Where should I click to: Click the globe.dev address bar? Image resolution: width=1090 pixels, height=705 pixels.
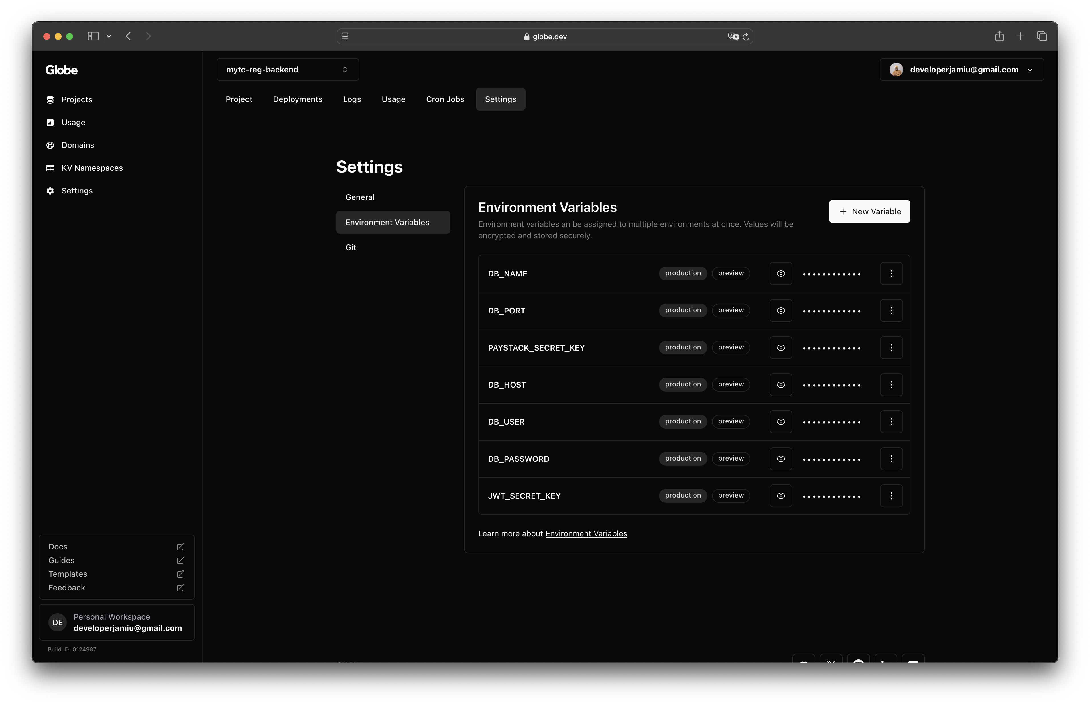point(545,37)
